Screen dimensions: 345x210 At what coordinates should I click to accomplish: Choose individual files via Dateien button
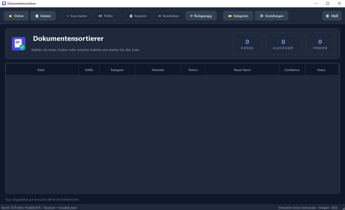pyautogui.click(x=43, y=16)
